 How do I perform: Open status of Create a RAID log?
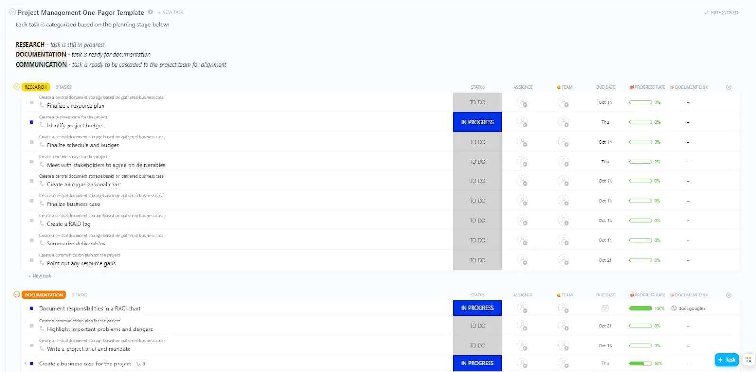477,221
